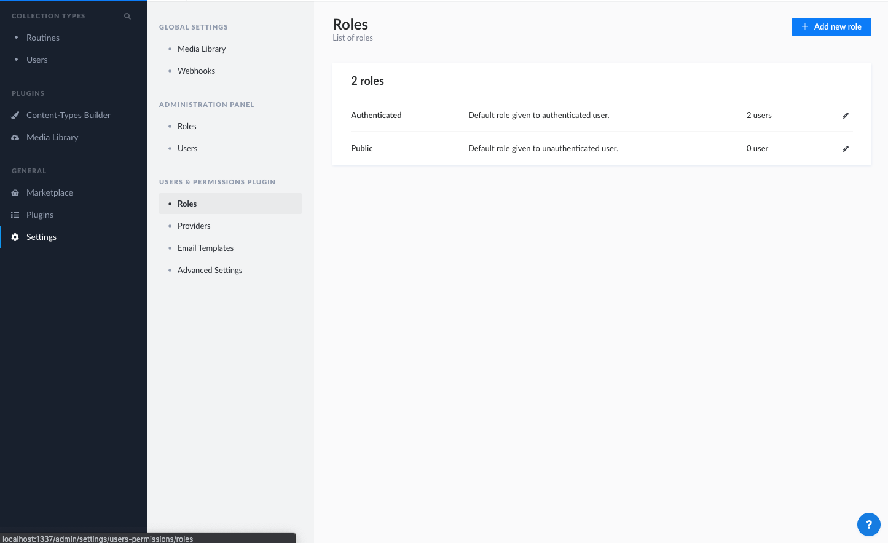Viewport: 888px width, 543px height.
Task: Open the Routines collection type
Action: (43, 38)
